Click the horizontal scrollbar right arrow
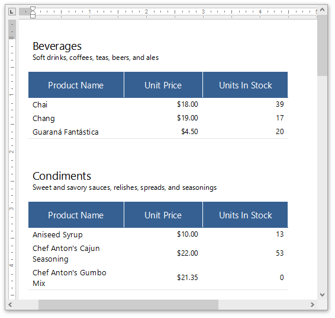335x318 pixels. click(x=313, y=304)
